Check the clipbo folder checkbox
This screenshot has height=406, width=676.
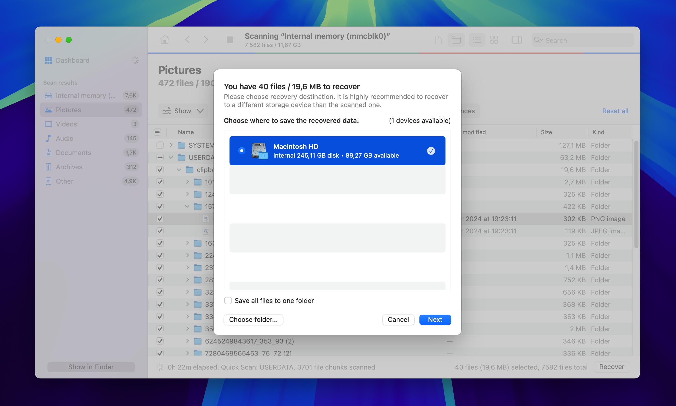coord(159,170)
